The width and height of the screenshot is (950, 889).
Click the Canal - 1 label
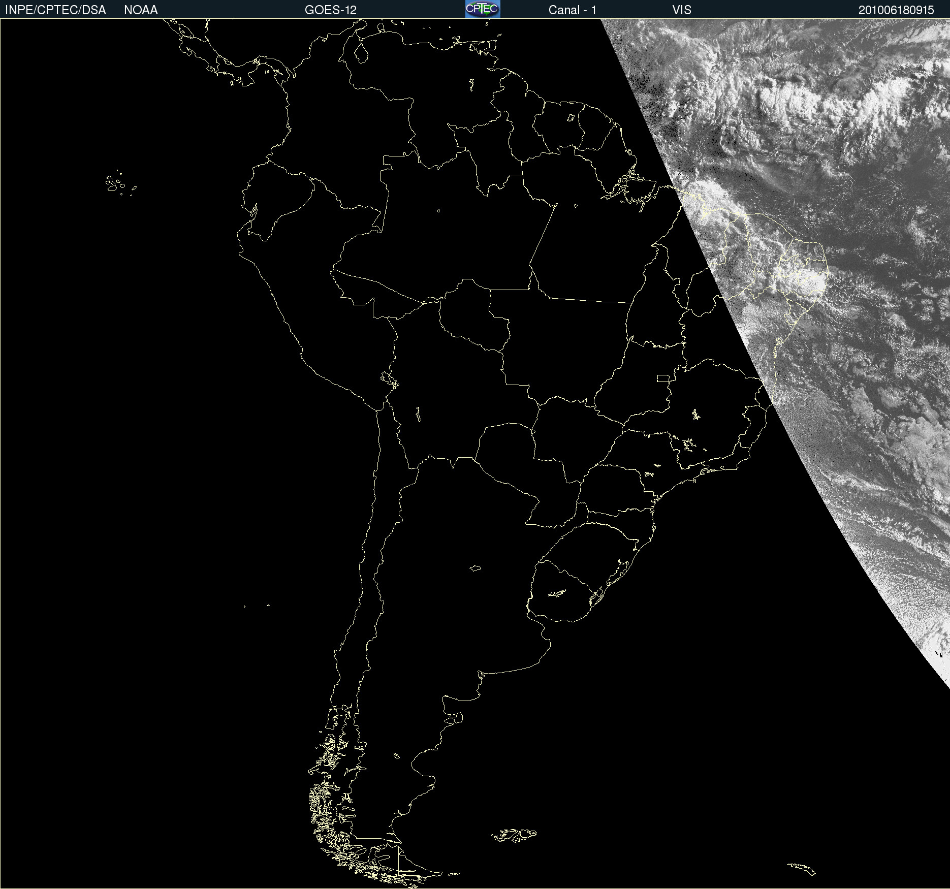(x=572, y=10)
